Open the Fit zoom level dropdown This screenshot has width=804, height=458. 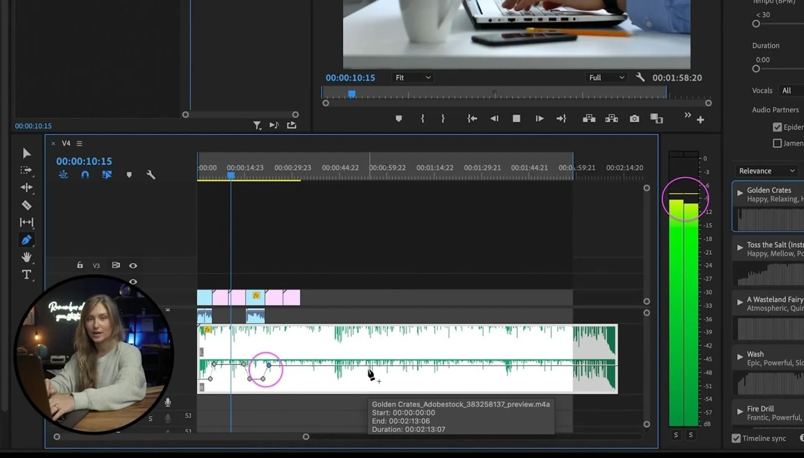pos(412,77)
